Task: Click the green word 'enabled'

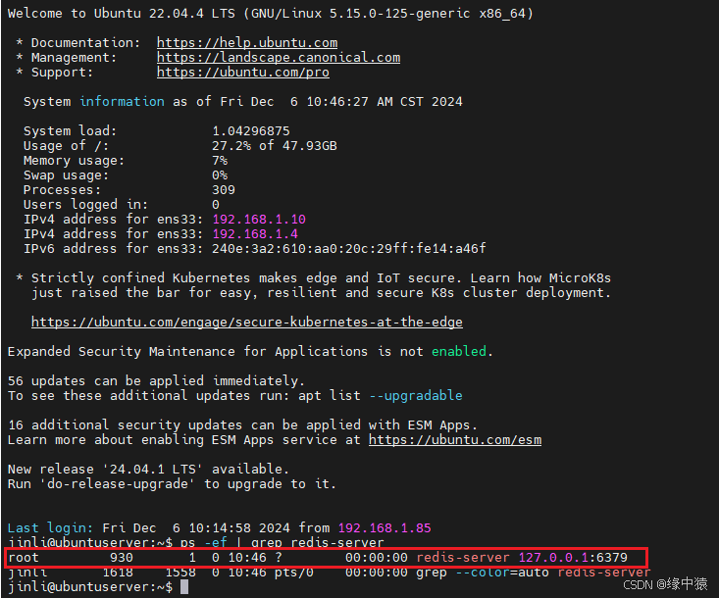Action: [458, 352]
